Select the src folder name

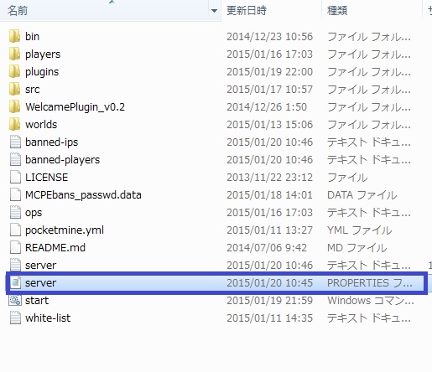coord(32,90)
